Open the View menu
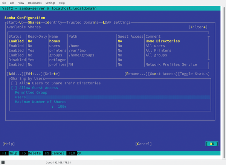The width and height of the screenshot is (226, 165). [21, 3]
